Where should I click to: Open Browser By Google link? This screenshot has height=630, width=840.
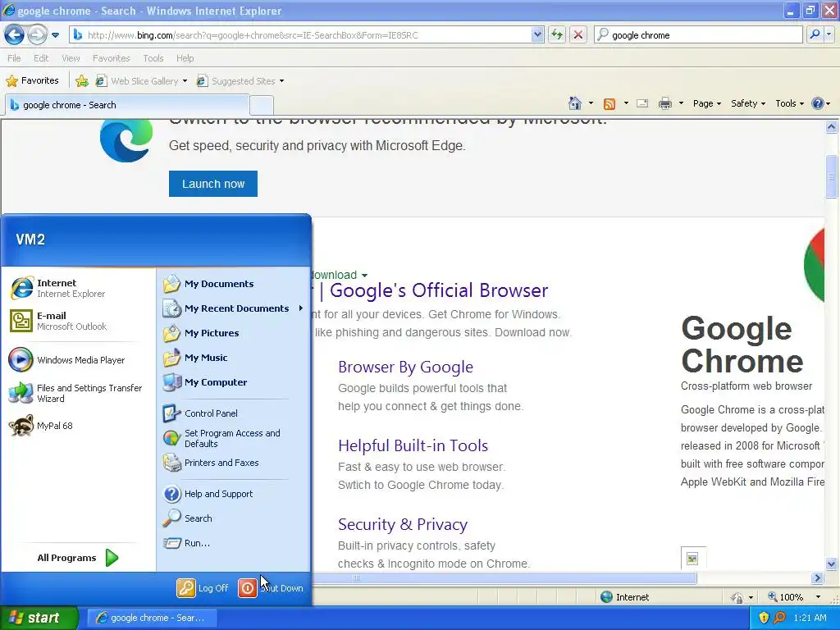pyautogui.click(x=405, y=367)
